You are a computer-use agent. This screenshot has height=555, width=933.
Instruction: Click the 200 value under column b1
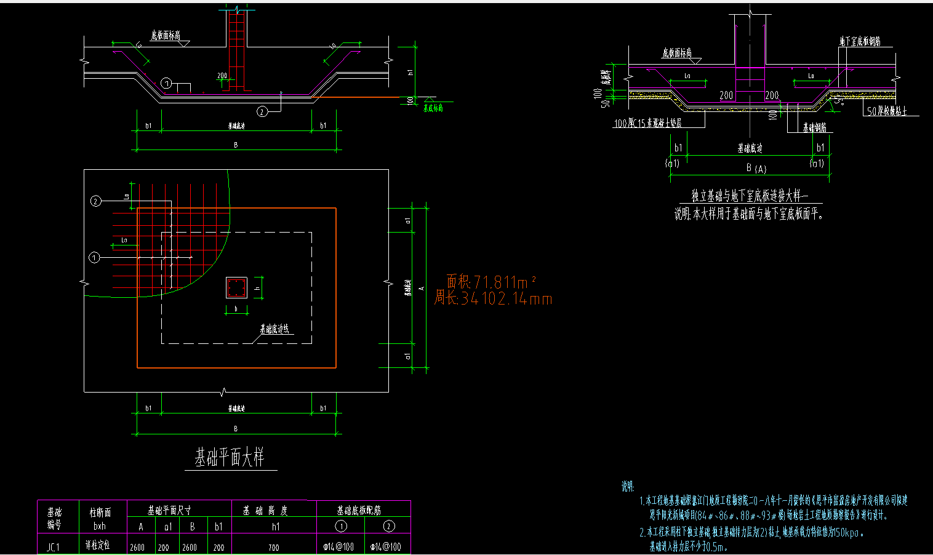pos(218,547)
